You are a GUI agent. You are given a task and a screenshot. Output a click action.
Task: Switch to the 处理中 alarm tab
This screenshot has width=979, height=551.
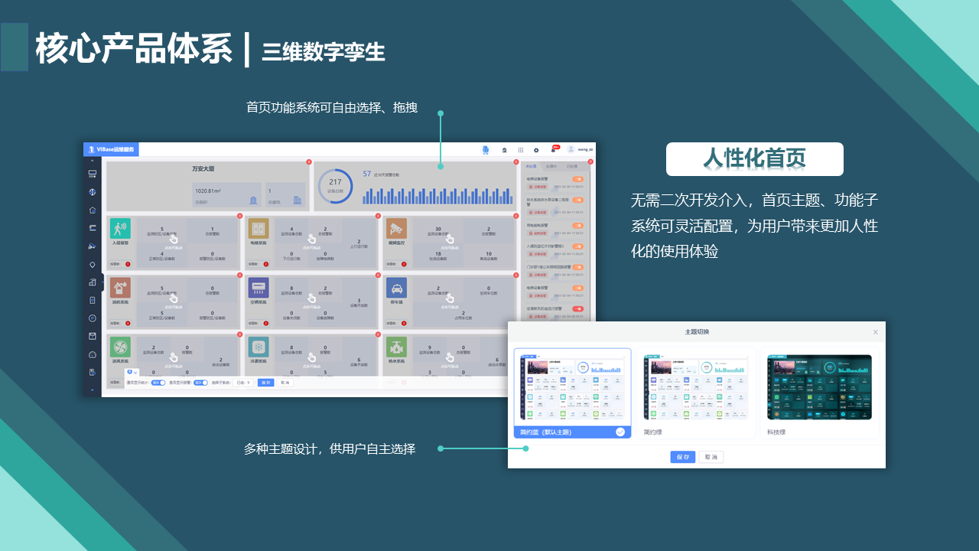tap(551, 165)
